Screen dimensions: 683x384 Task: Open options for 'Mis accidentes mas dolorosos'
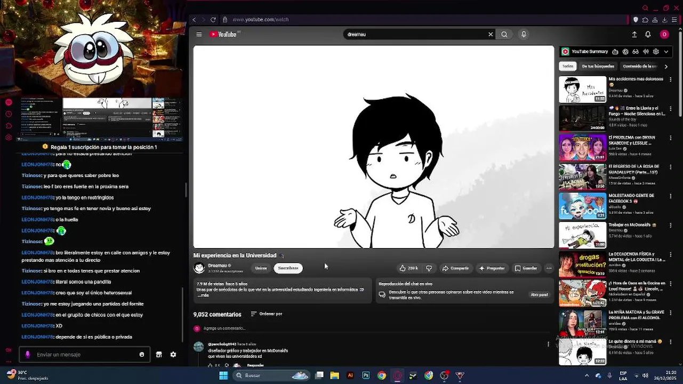pyautogui.click(x=671, y=79)
